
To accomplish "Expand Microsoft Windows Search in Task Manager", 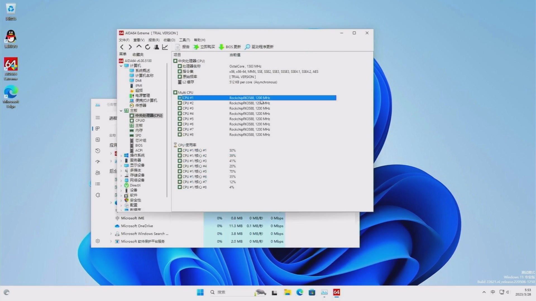I will (x=111, y=234).
